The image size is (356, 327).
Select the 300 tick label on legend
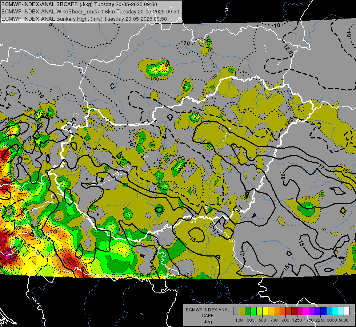pyautogui.click(x=251, y=320)
